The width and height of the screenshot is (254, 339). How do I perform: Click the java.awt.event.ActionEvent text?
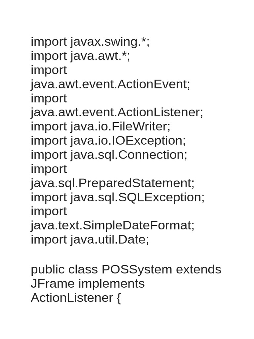coord(110,84)
